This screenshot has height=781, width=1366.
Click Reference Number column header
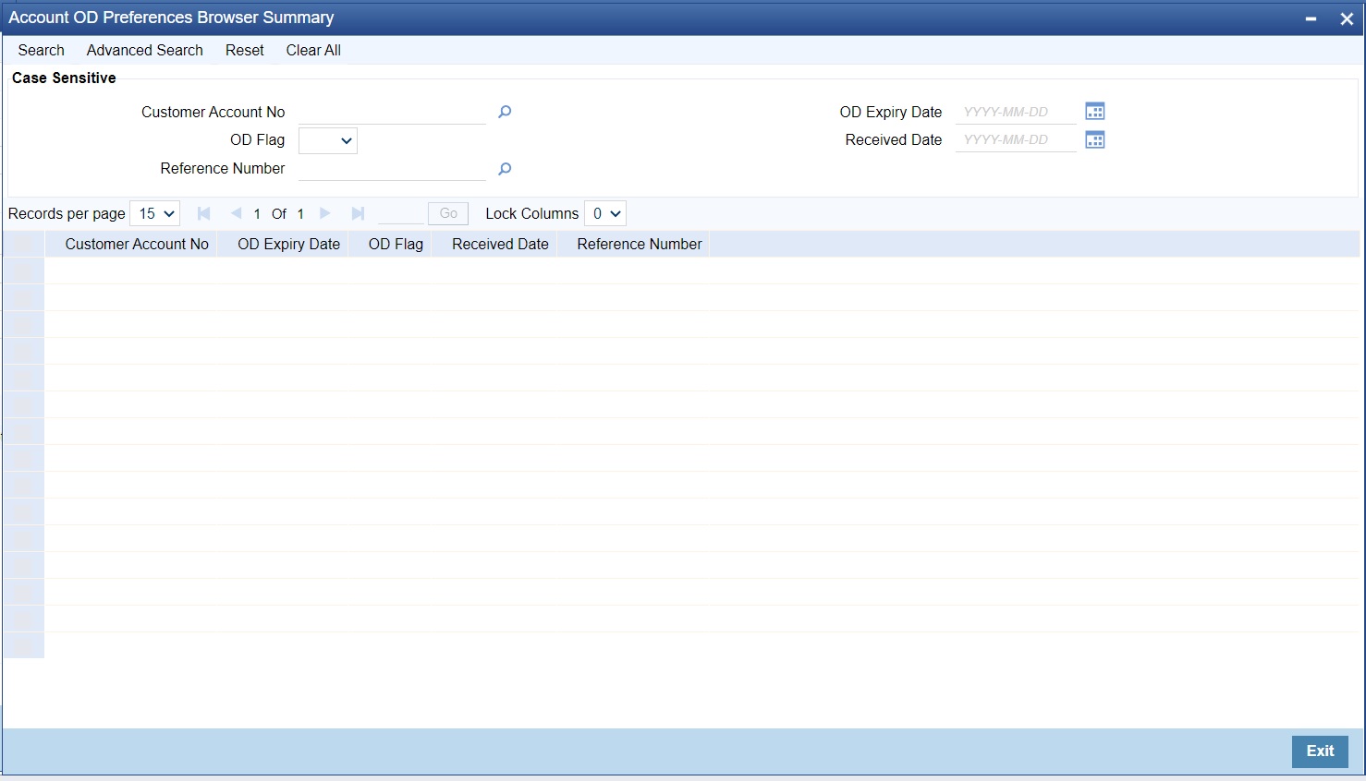(640, 244)
